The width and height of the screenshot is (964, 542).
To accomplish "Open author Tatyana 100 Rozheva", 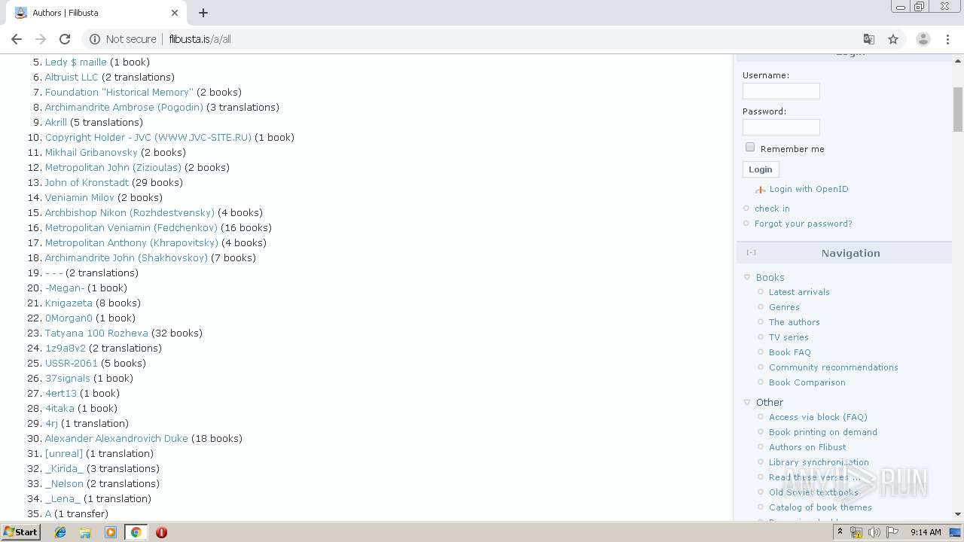I will click(96, 333).
